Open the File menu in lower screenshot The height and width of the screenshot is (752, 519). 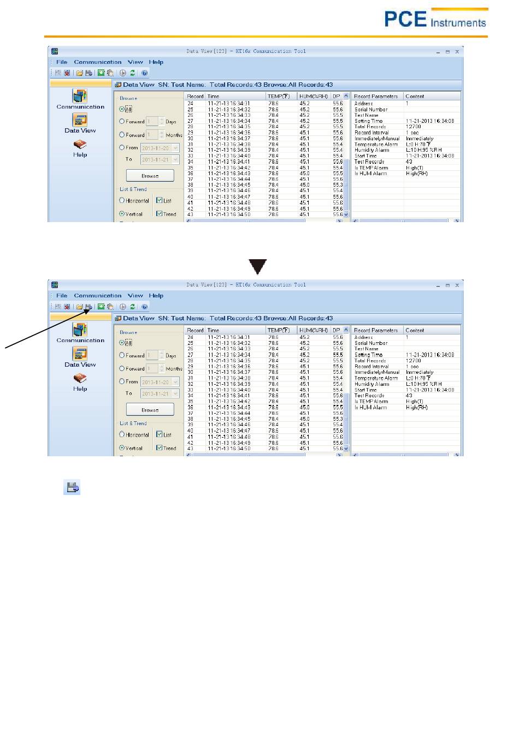62,296
